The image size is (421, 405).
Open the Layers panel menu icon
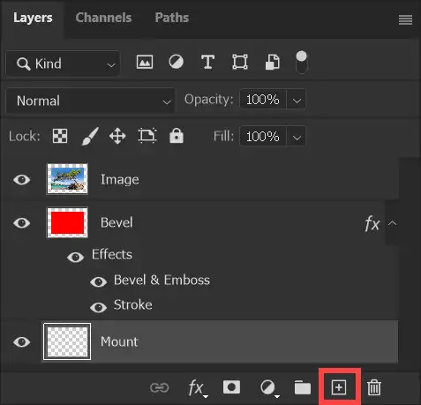pyautogui.click(x=405, y=20)
